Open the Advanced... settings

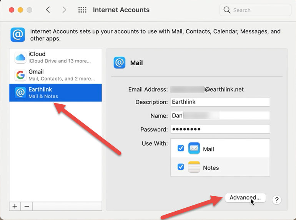[x=245, y=198]
